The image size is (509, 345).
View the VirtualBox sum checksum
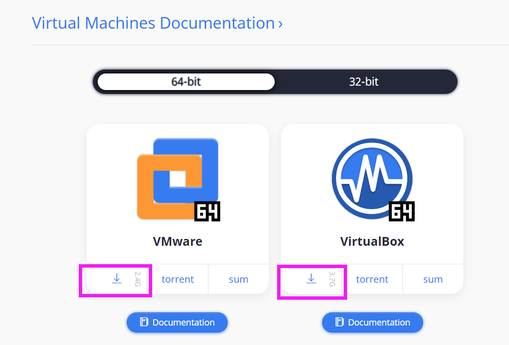point(433,279)
